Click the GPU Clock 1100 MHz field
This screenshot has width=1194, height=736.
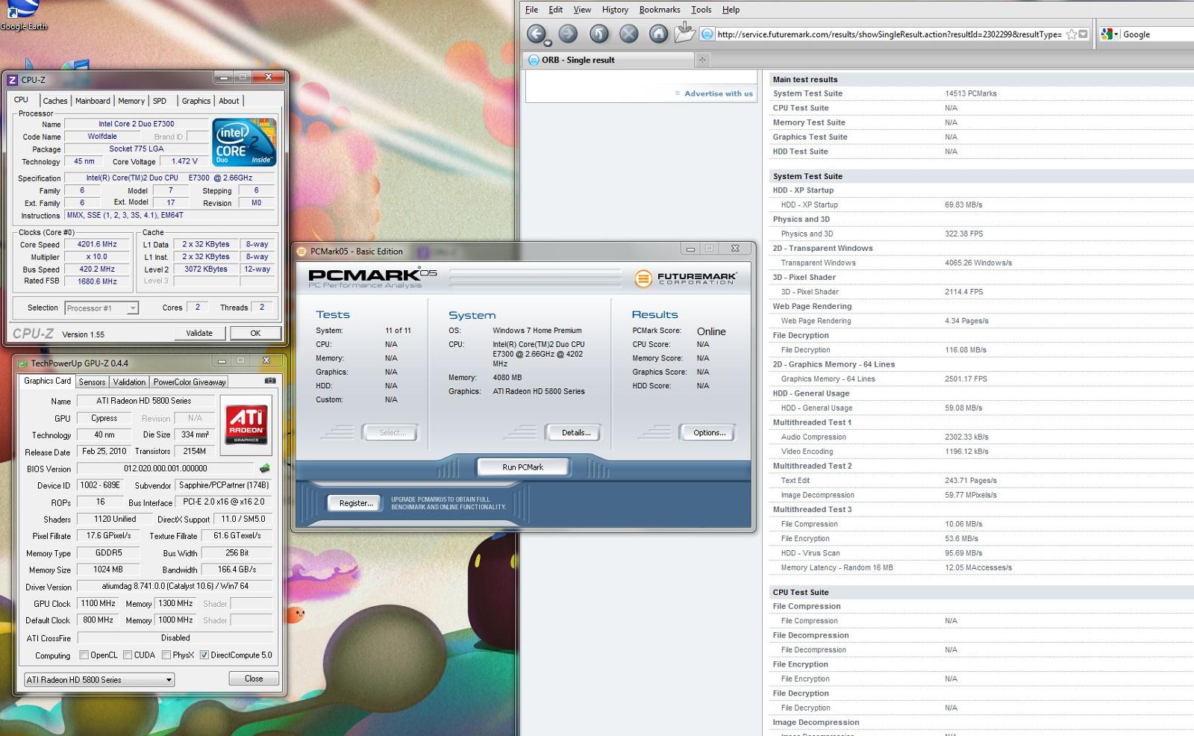click(98, 604)
